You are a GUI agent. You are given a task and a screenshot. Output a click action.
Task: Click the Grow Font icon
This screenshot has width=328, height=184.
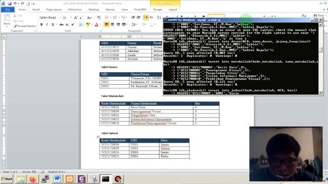pyautogui.click(x=76, y=18)
